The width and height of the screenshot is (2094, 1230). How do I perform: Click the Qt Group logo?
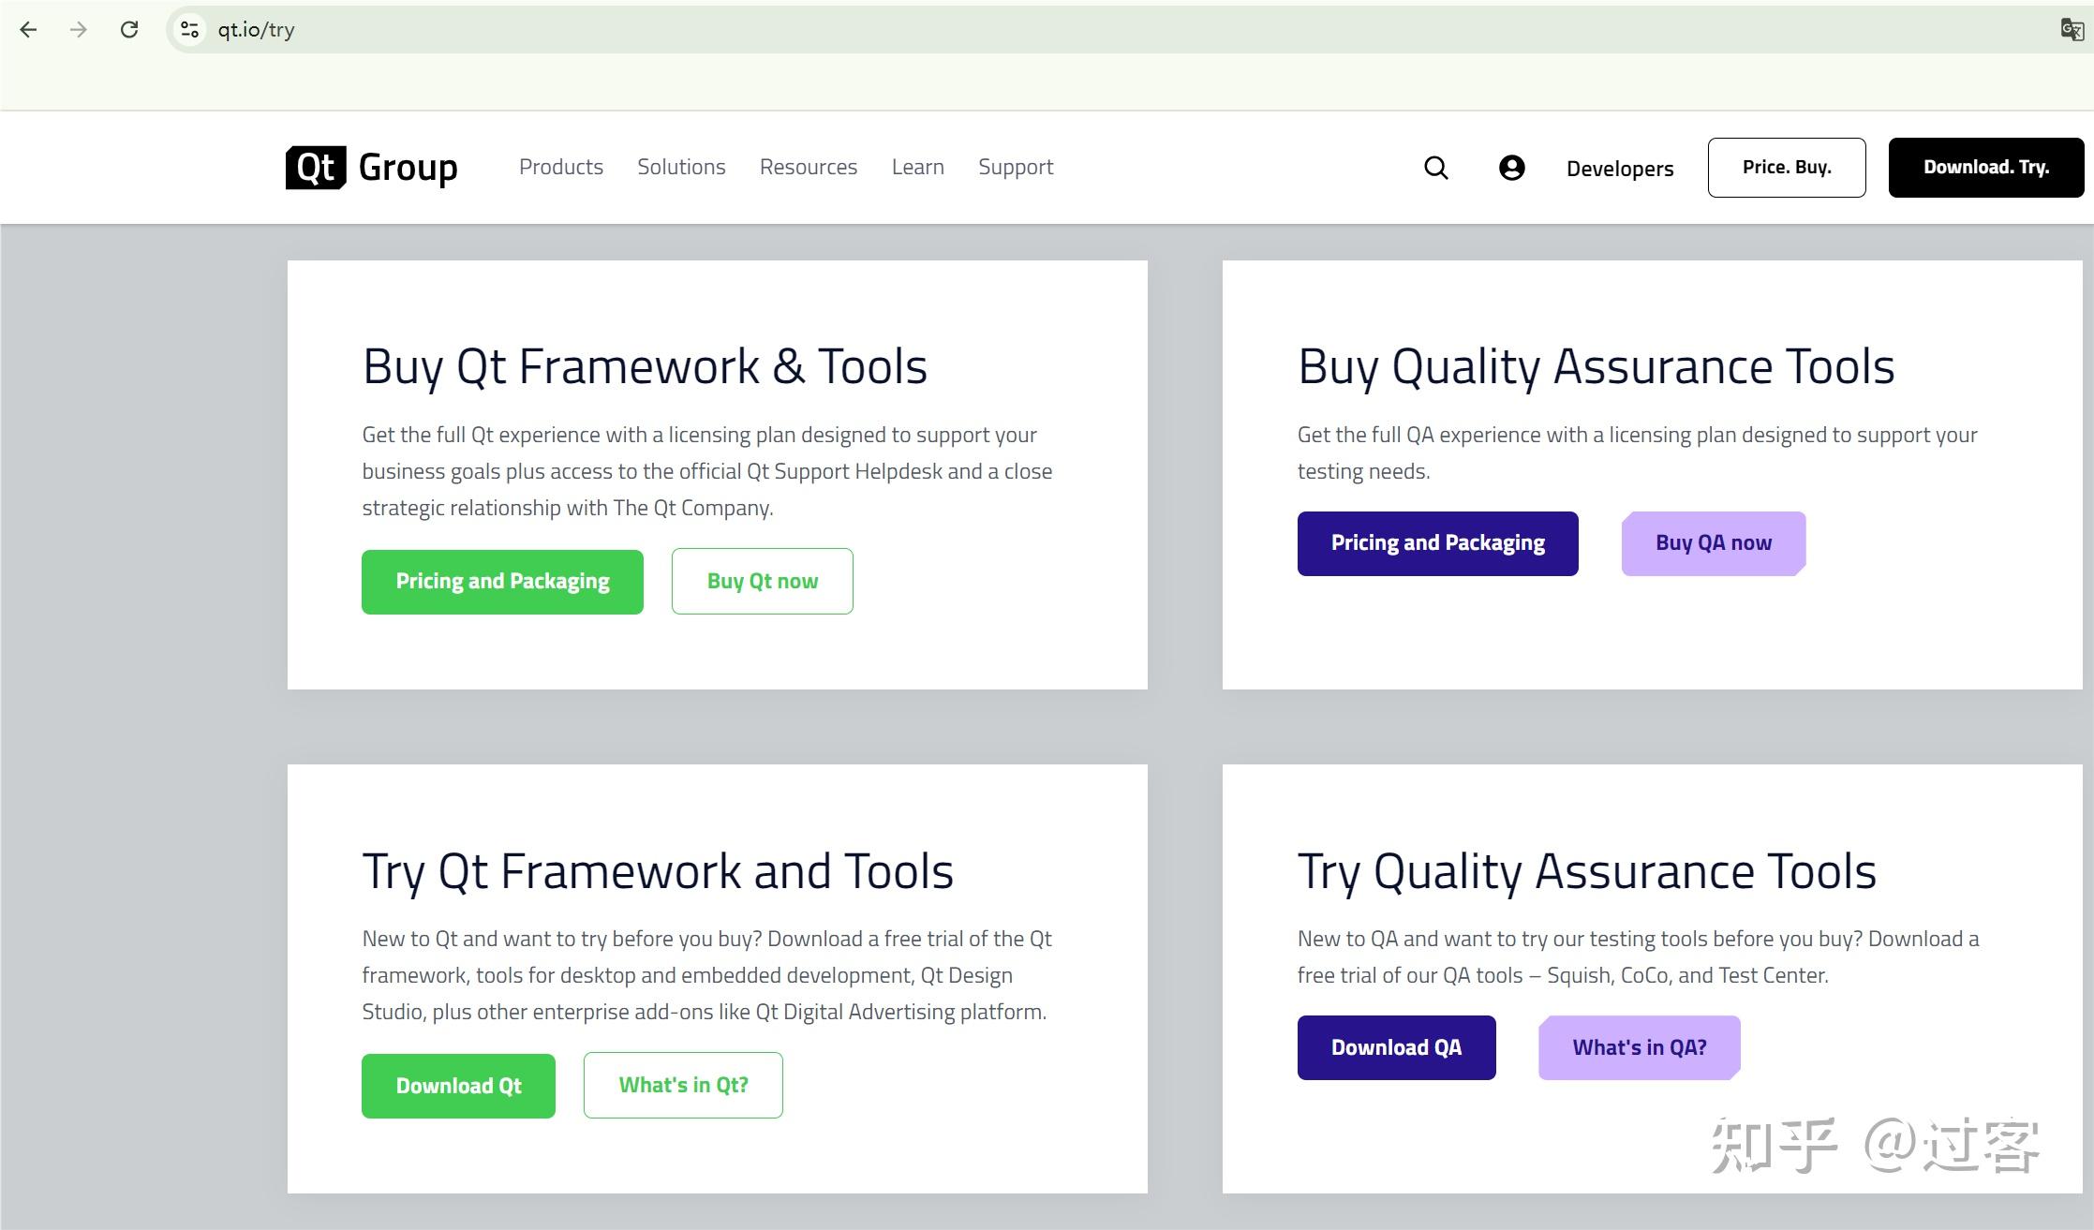(x=372, y=168)
